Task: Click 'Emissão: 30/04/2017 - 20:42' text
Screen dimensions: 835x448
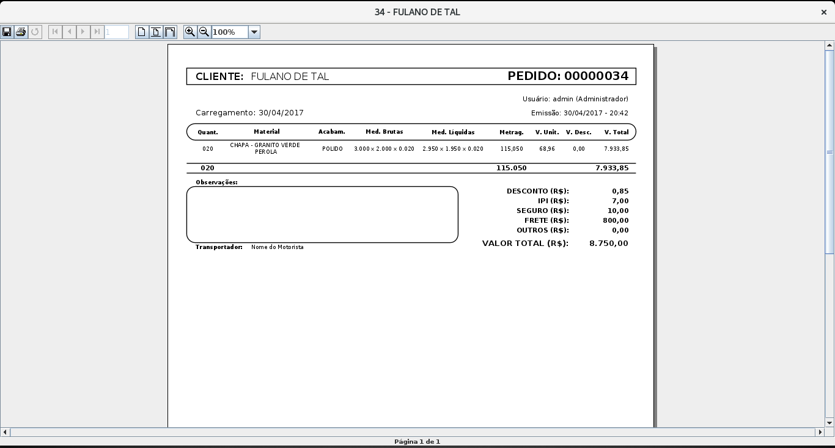Action: tap(579, 113)
